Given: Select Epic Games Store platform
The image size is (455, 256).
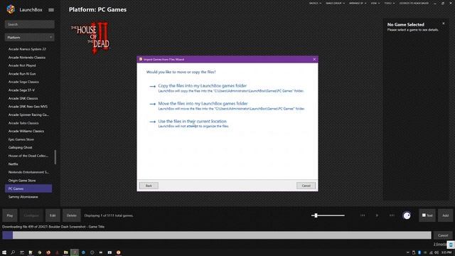Looking at the screenshot, I should coord(21,139).
